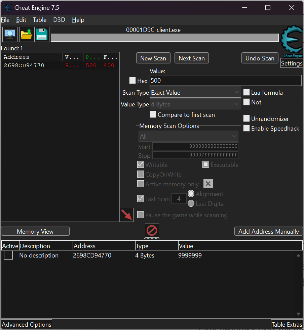Click the 4 Bytes type cell

click(145, 255)
